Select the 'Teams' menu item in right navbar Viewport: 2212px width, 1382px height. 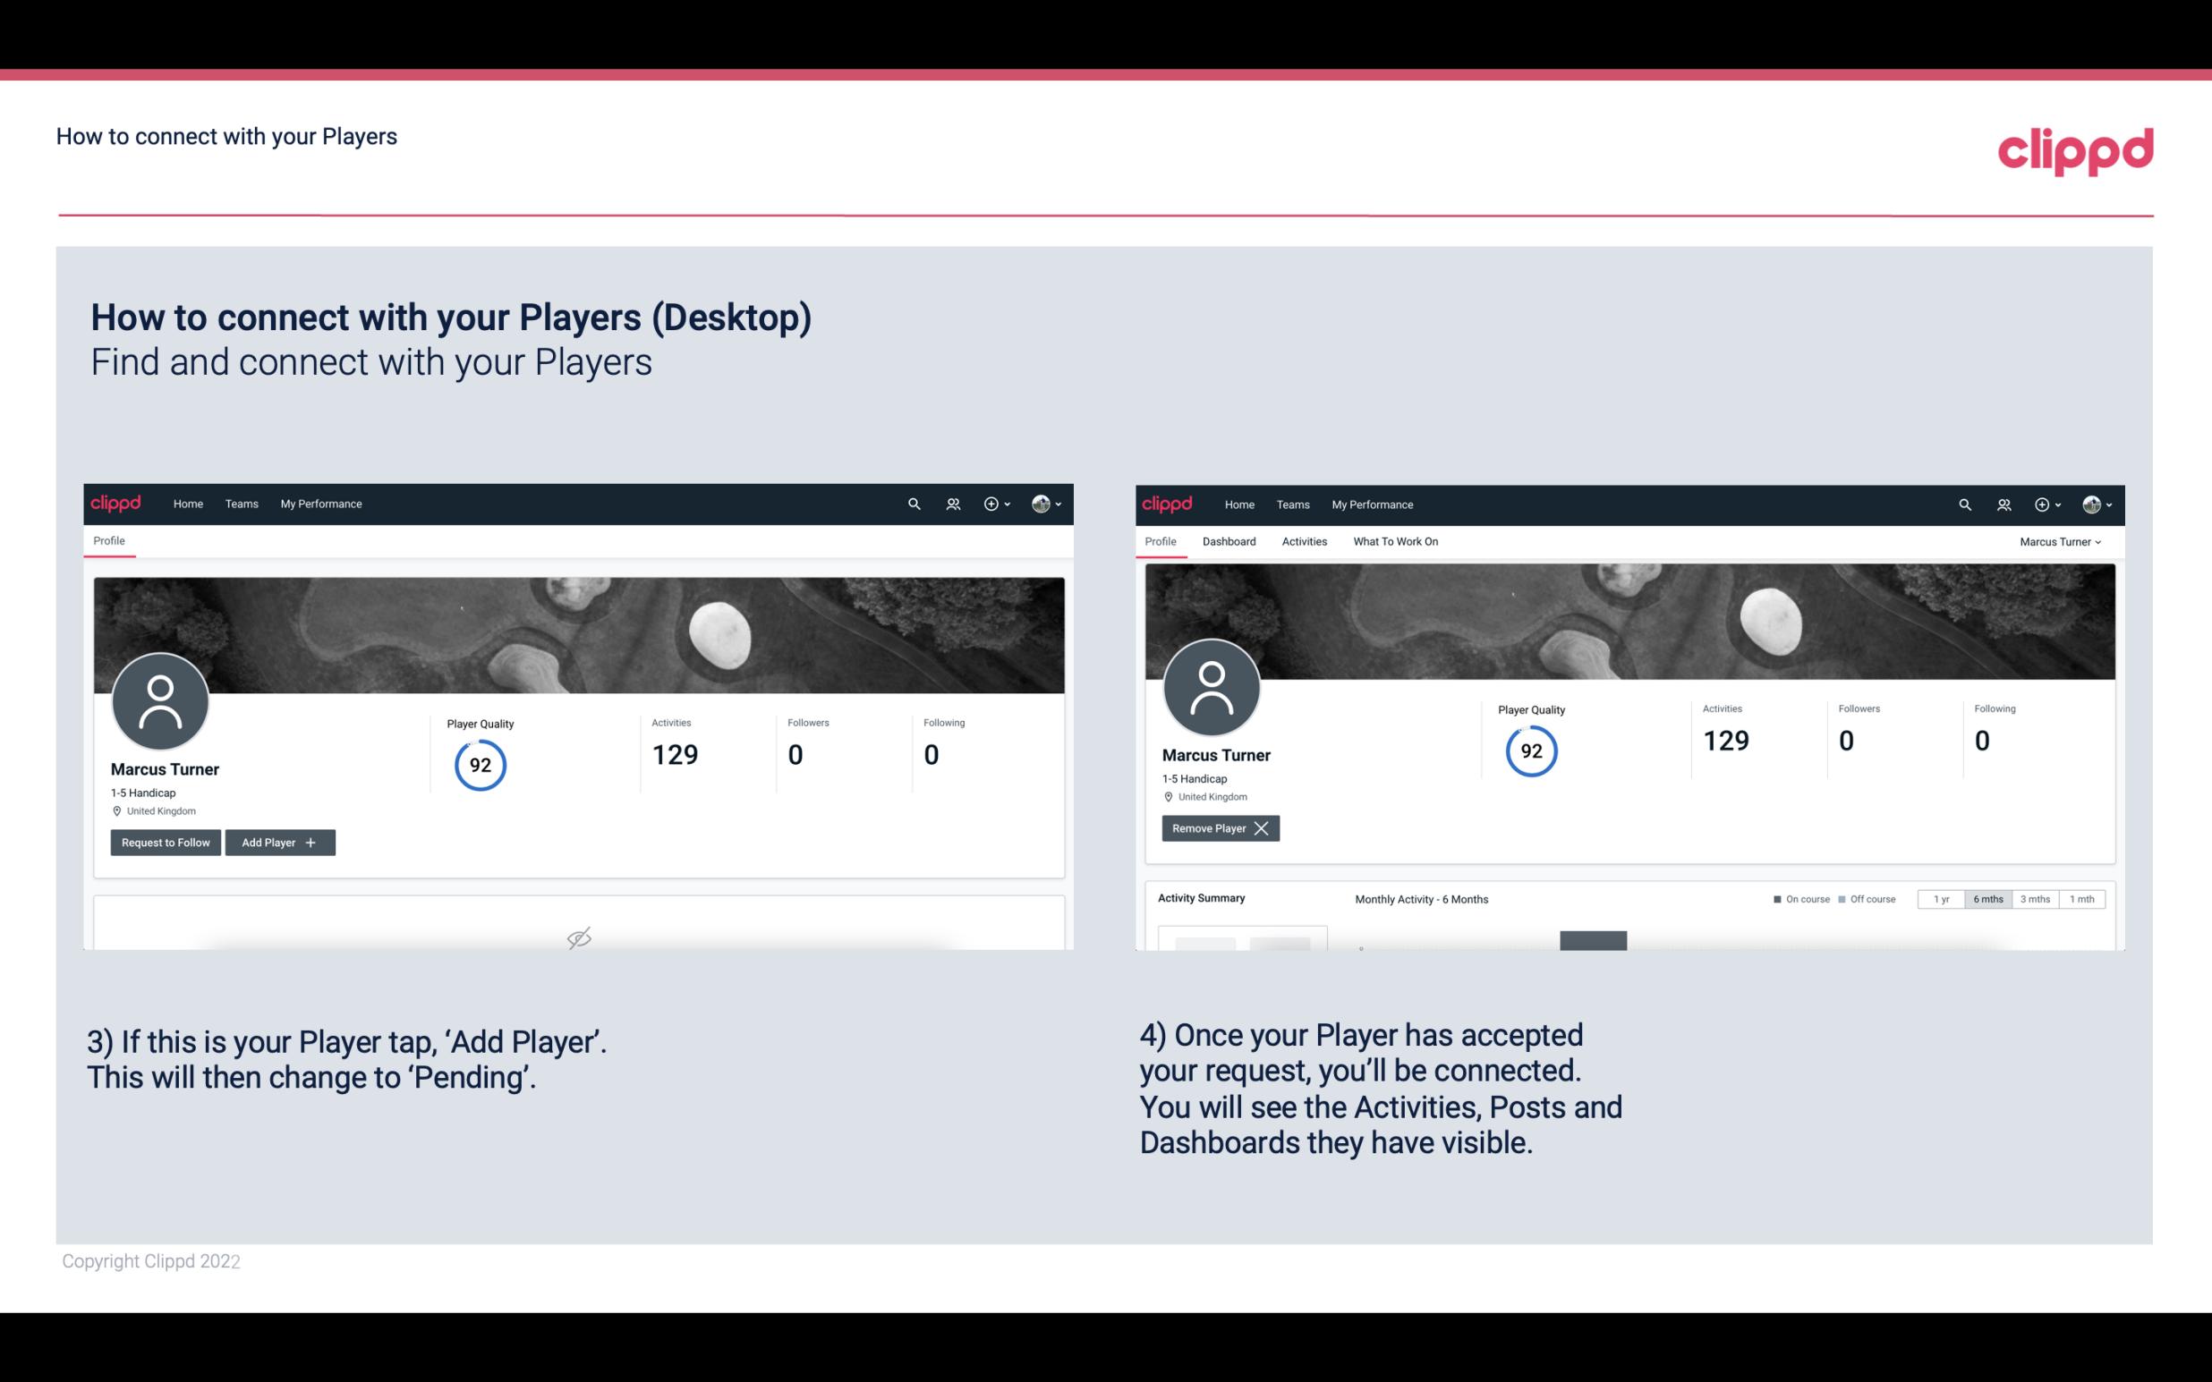point(1291,503)
